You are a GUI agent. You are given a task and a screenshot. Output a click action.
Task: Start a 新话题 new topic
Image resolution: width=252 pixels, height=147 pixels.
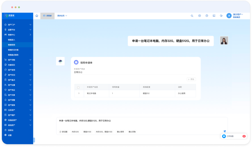64,132
